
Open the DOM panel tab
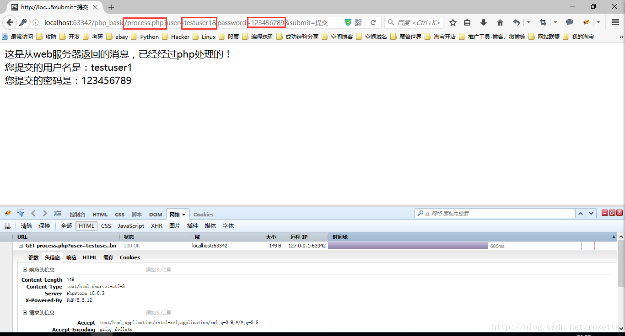[x=156, y=214]
